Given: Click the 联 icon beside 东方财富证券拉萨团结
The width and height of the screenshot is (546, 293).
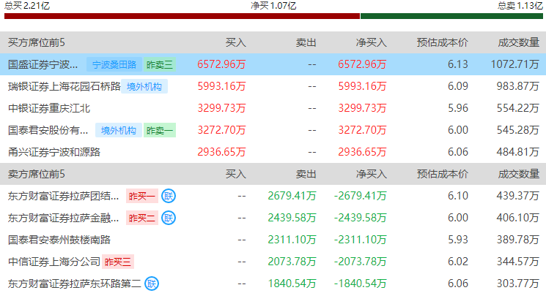Looking at the screenshot, I should coord(169,196).
